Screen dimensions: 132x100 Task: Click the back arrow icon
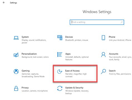pyautogui.click(x=4, y=2)
